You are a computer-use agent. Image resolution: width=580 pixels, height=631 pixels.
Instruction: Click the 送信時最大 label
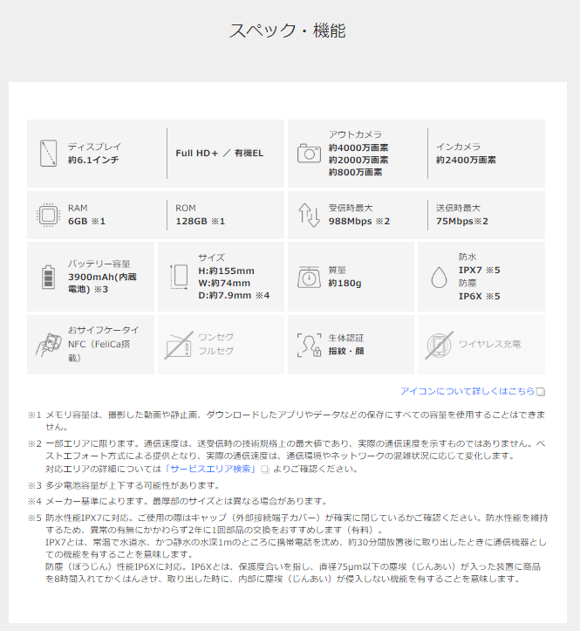(458, 208)
